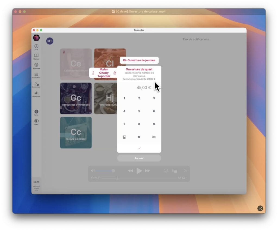Expand the player's double-chevron menu
Screen dimensions: 278x230
(x=185, y=171)
